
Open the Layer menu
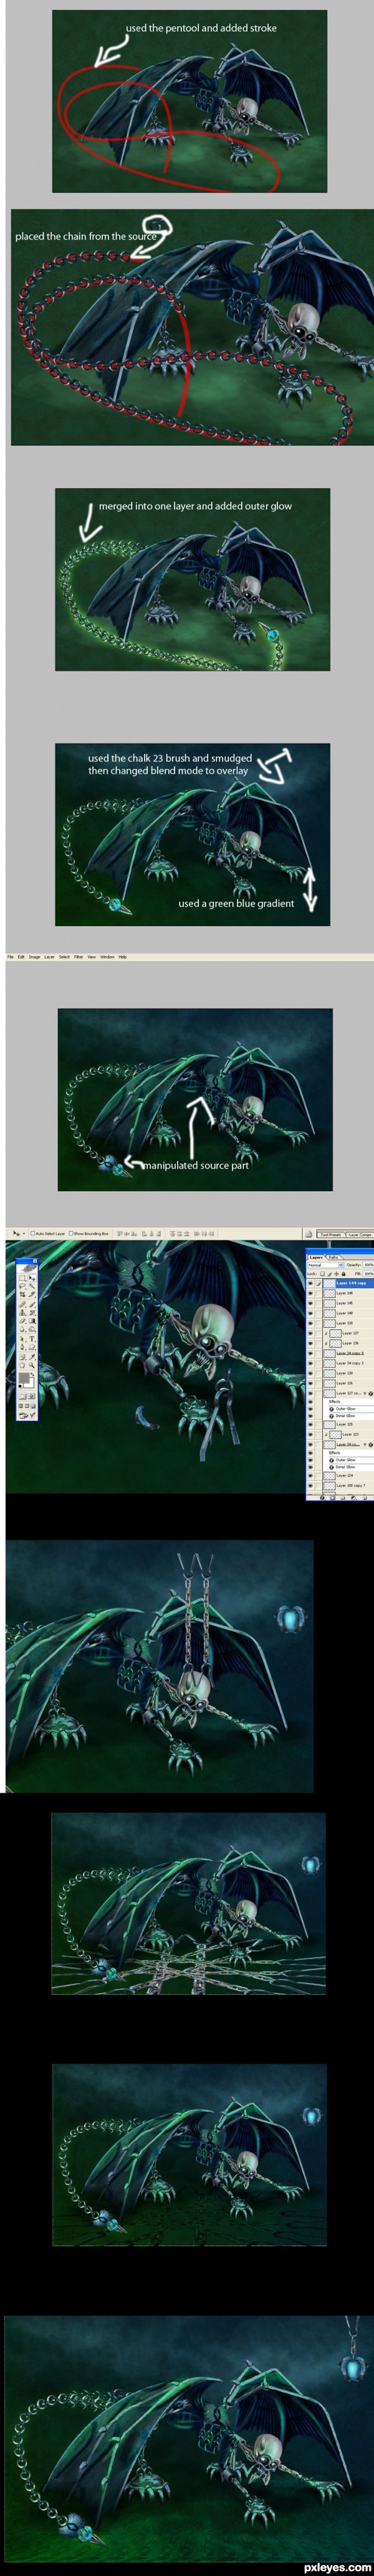[49, 957]
